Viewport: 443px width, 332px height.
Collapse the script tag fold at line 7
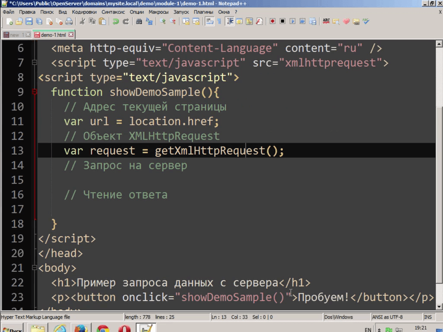pyautogui.click(x=35, y=62)
